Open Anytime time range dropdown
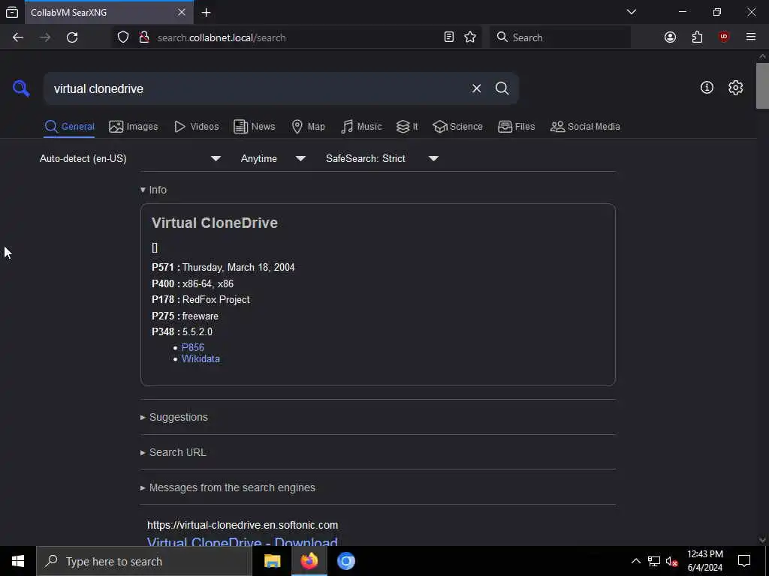 pyautogui.click(x=273, y=159)
